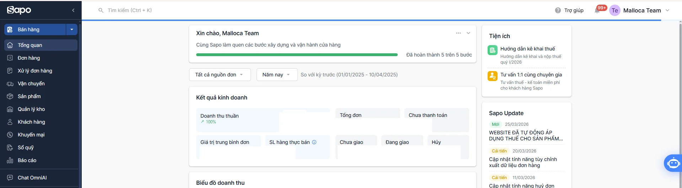
Task: Open Sản phẩm in the sidebar
Action: pyautogui.click(x=41, y=96)
